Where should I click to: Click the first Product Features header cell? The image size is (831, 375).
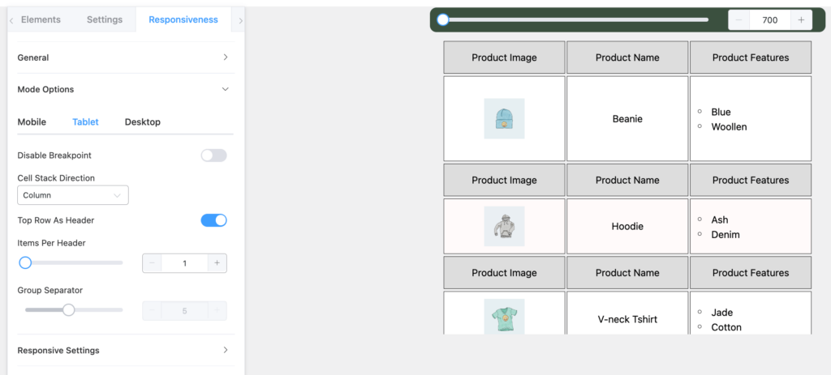click(751, 58)
